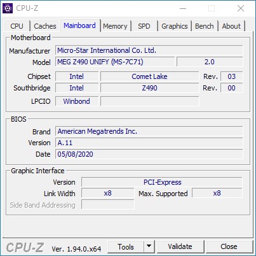Click the Graphic Interface group label

[37, 171]
